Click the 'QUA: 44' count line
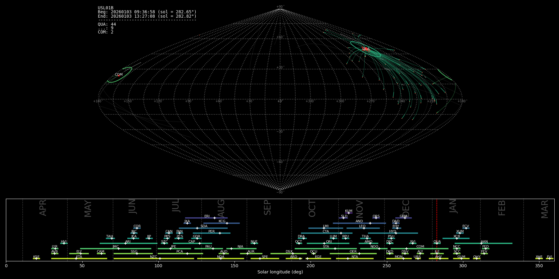The height and width of the screenshot is (279, 559). coord(107,24)
